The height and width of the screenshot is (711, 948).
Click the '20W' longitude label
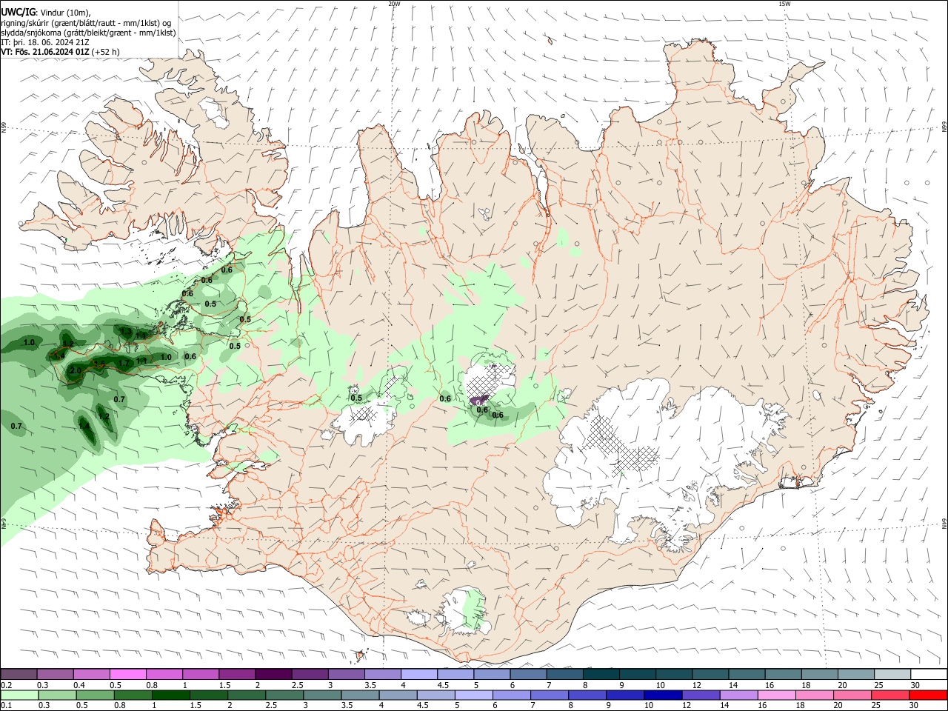pos(394,4)
